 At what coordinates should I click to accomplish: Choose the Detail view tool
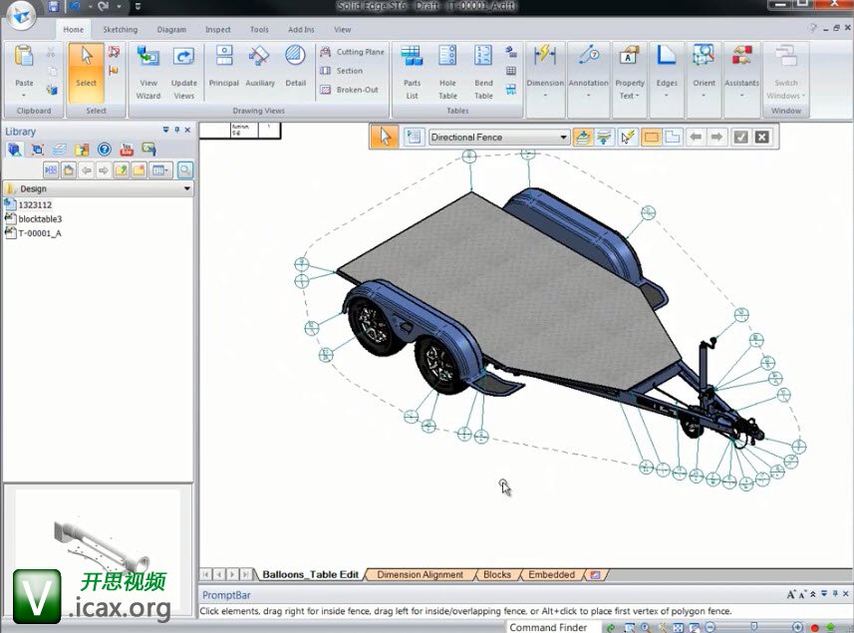tap(295, 68)
